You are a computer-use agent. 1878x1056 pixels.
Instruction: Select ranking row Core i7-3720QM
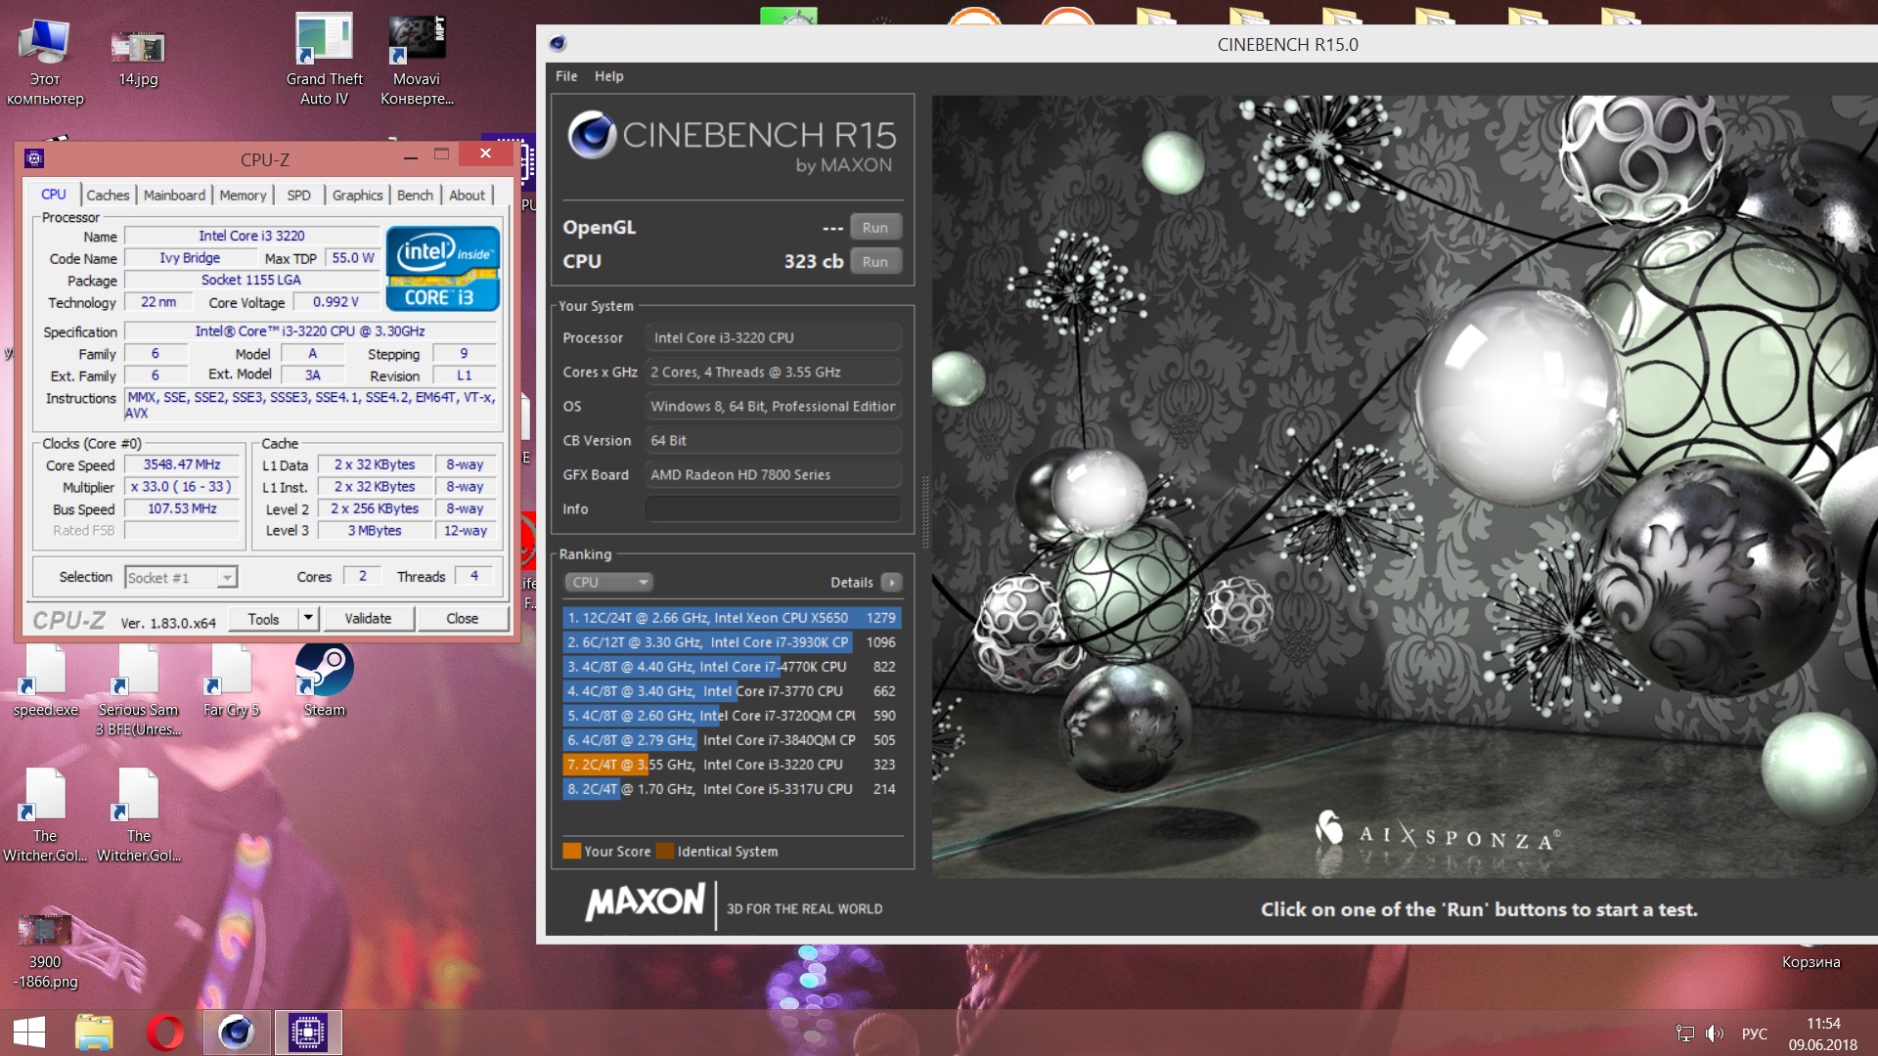[x=732, y=716]
